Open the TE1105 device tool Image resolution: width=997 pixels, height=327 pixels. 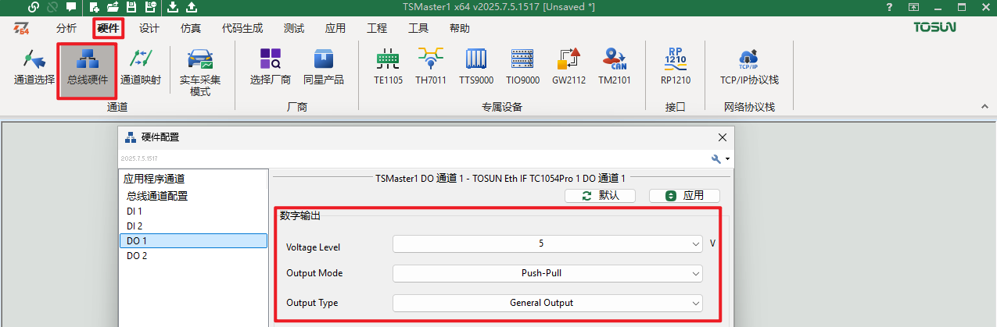pos(388,68)
